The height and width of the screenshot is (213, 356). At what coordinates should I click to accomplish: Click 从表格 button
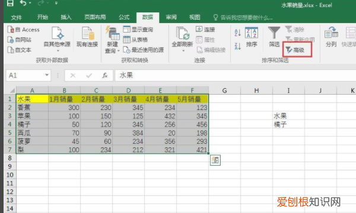(135, 40)
